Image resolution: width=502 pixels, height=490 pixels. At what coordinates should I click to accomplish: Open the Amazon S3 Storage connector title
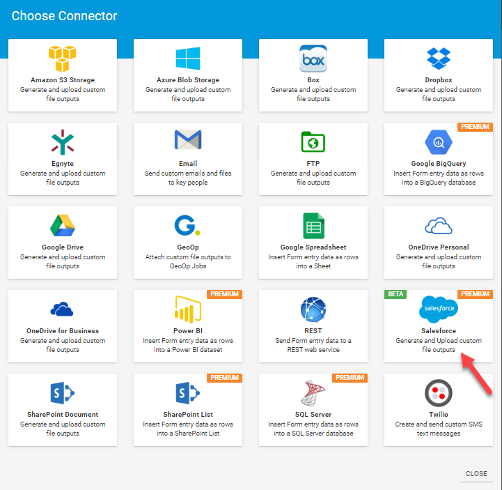pos(63,79)
